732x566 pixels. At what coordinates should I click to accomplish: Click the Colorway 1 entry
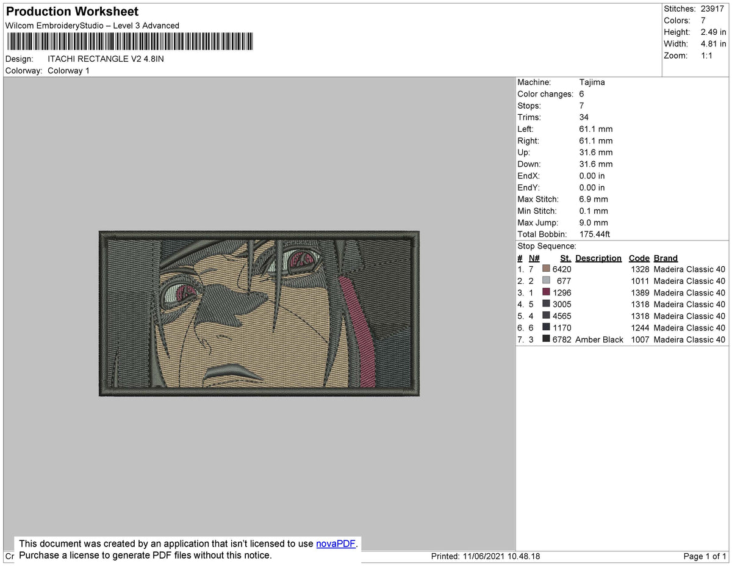pyautogui.click(x=68, y=70)
